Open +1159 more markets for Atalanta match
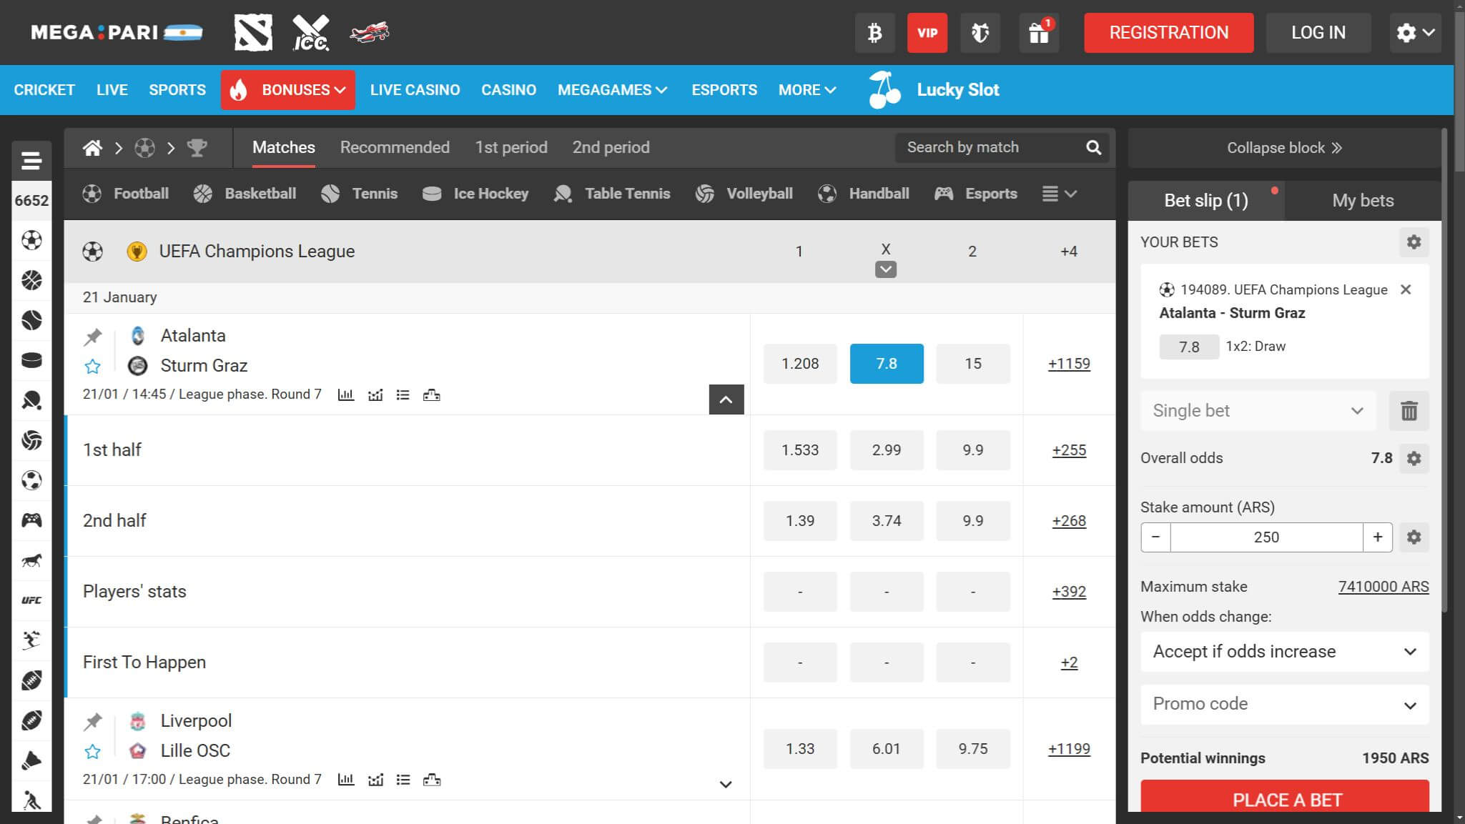Viewport: 1465px width, 824px height. (x=1069, y=364)
